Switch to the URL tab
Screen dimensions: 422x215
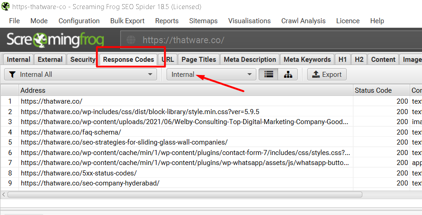[x=168, y=60]
